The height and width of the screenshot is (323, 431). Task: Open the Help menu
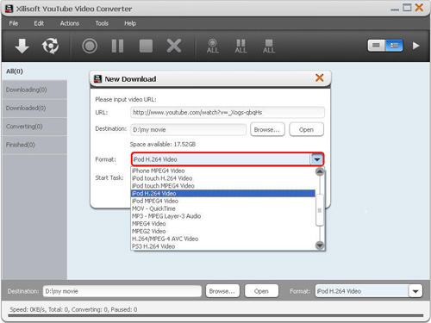[130, 23]
